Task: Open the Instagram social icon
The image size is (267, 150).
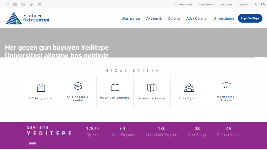Action: [7, 4]
